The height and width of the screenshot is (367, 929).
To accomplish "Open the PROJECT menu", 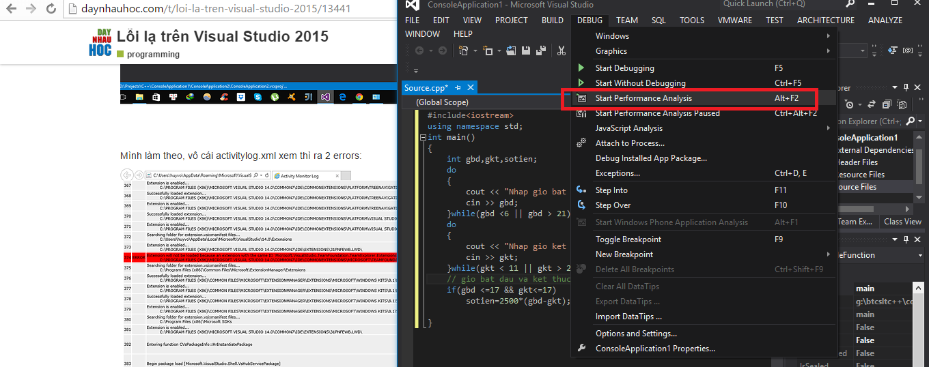I will tap(512, 20).
